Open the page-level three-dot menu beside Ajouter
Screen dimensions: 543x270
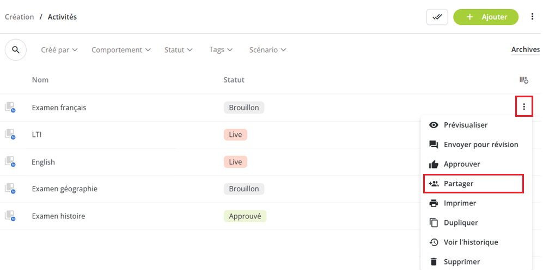click(x=532, y=17)
